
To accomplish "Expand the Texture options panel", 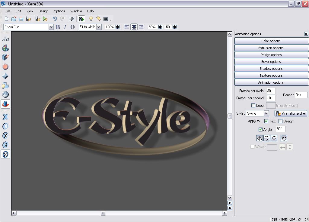I will click(x=271, y=76).
